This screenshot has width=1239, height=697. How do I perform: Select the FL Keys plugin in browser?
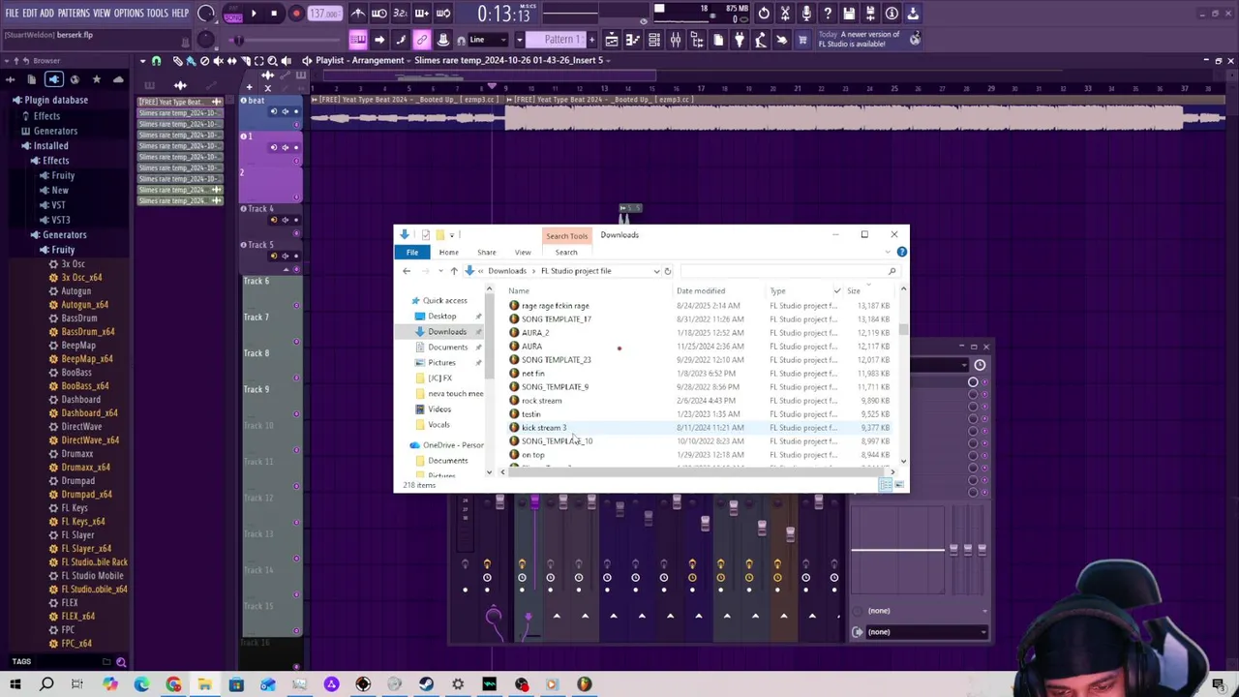[x=74, y=508]
